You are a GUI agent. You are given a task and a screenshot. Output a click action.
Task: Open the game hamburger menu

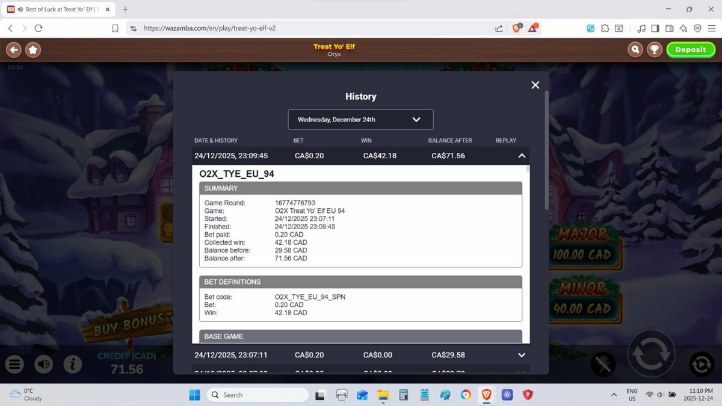[x=15, y=364]
